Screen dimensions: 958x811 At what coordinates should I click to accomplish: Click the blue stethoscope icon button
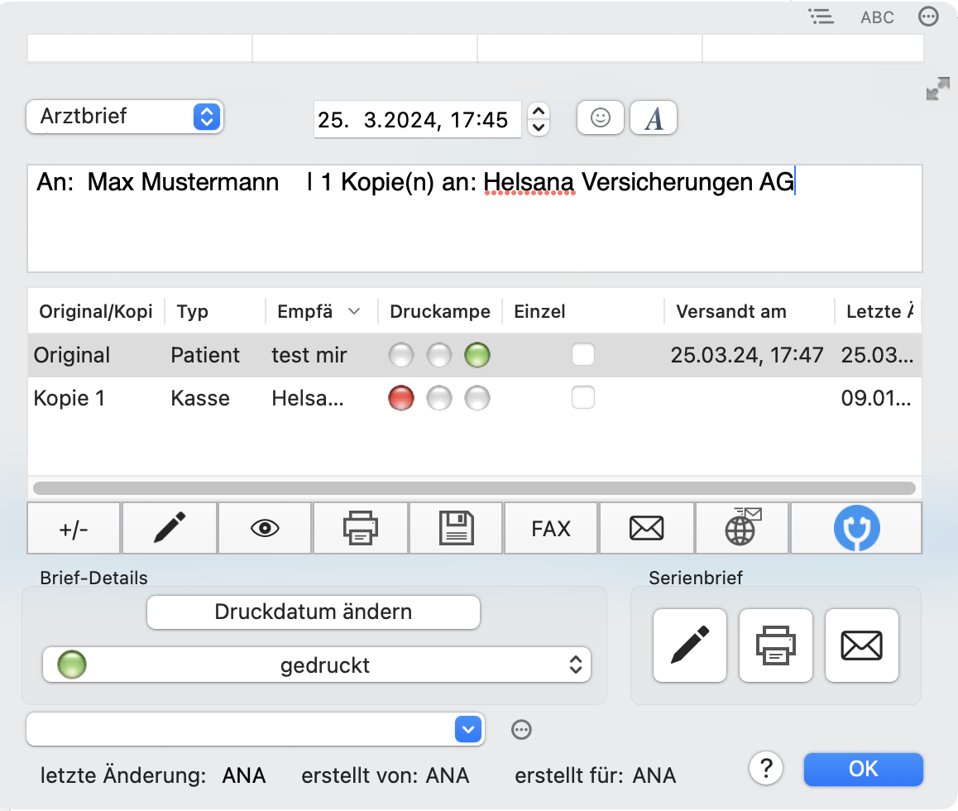pyautogui.click(x=855, y=528)
